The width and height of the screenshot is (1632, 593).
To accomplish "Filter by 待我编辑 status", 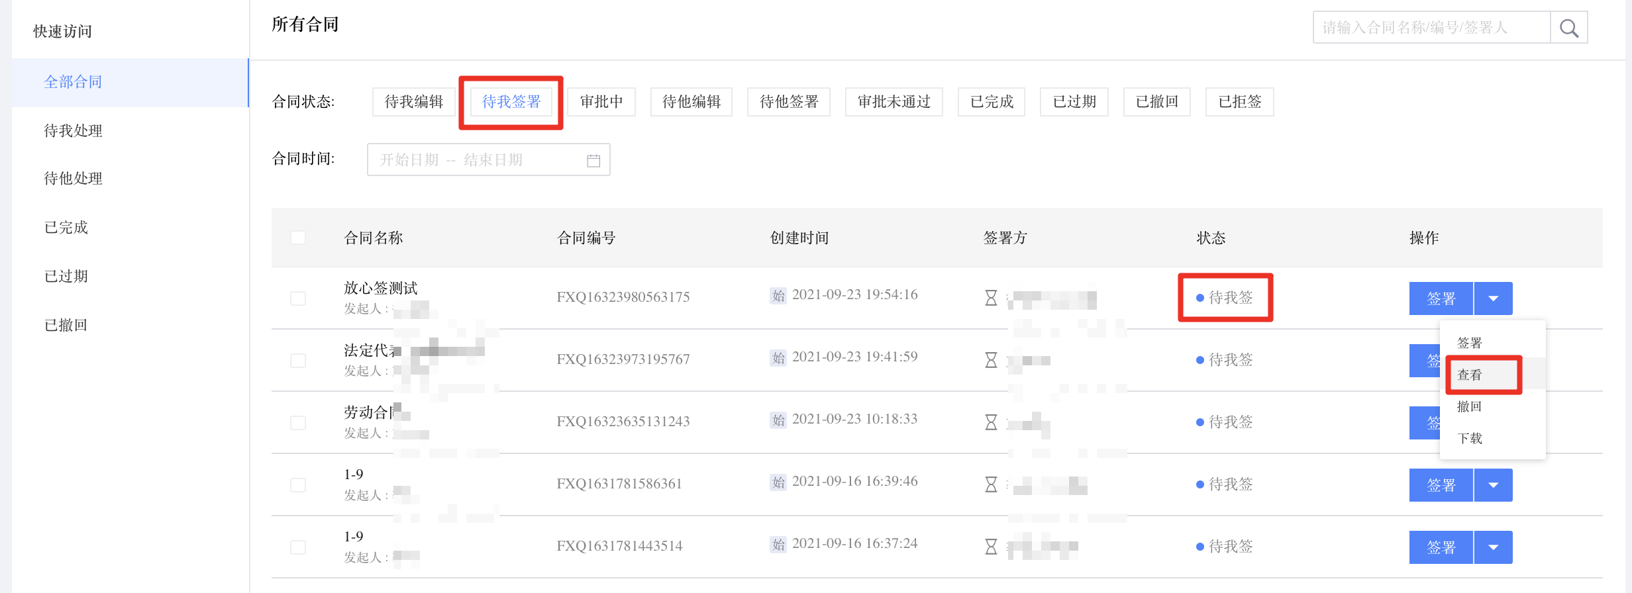I will click(x=414, y=102).
